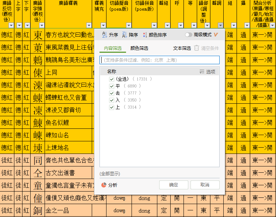Confirm filter with 确定 button
The image size is (276, 217).
coord(174,185)
